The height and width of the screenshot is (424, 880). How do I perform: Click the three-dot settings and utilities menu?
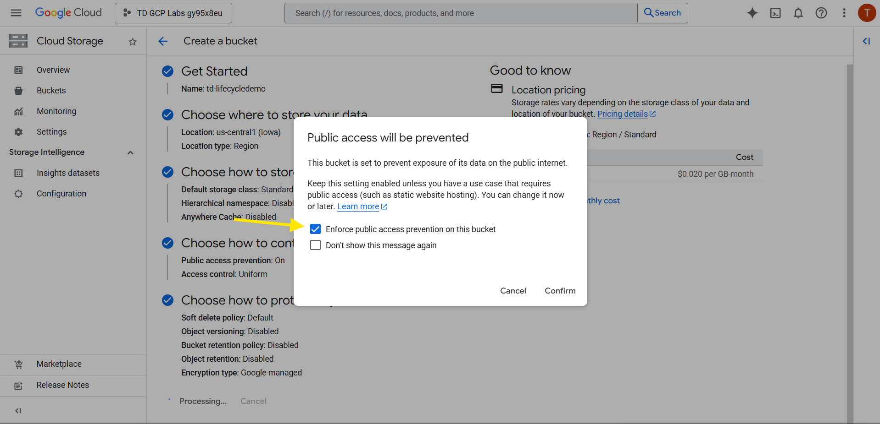point(844,13)
